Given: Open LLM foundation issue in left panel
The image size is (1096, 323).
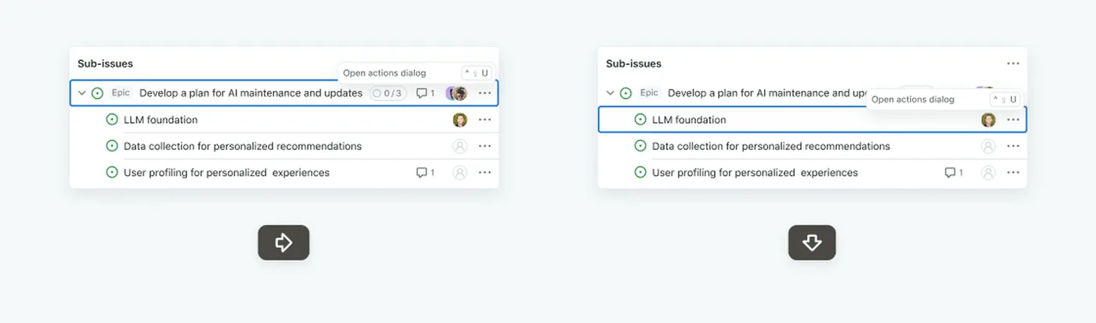Looking at the screenshot, I should click(x=160, y=120).
